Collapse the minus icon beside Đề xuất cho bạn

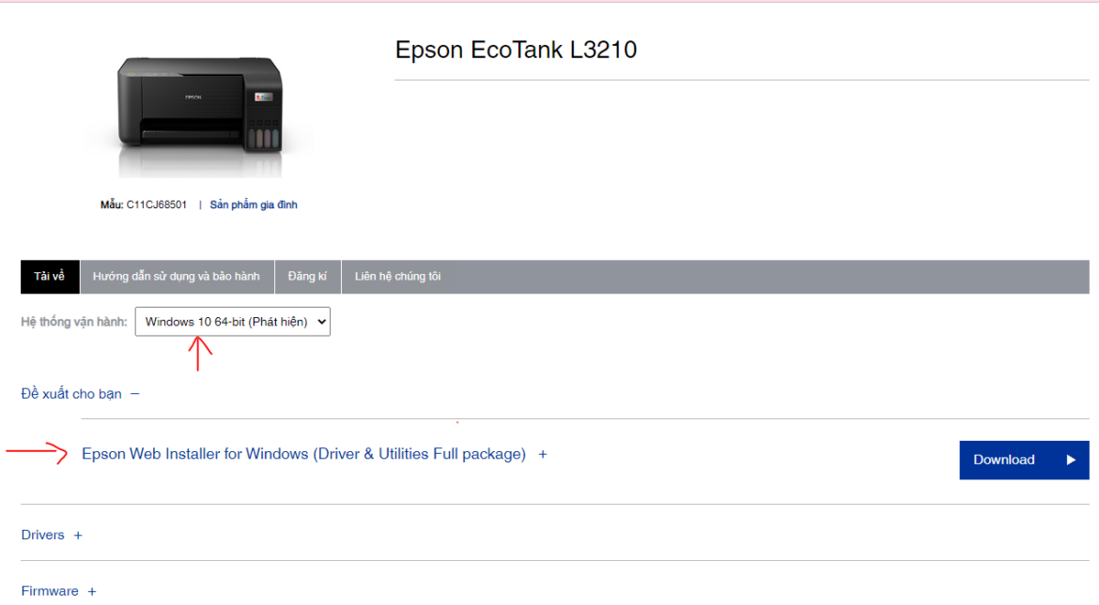click(x=134, y=394)
